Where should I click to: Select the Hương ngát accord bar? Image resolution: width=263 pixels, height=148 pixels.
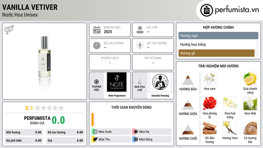pyautogui.click(x=218, y=35)
